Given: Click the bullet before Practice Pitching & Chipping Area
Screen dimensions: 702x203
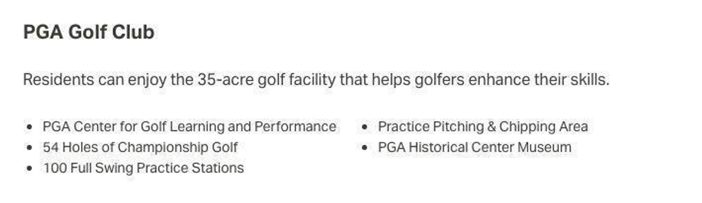Looking at the screenshot, I should point(365,127).
